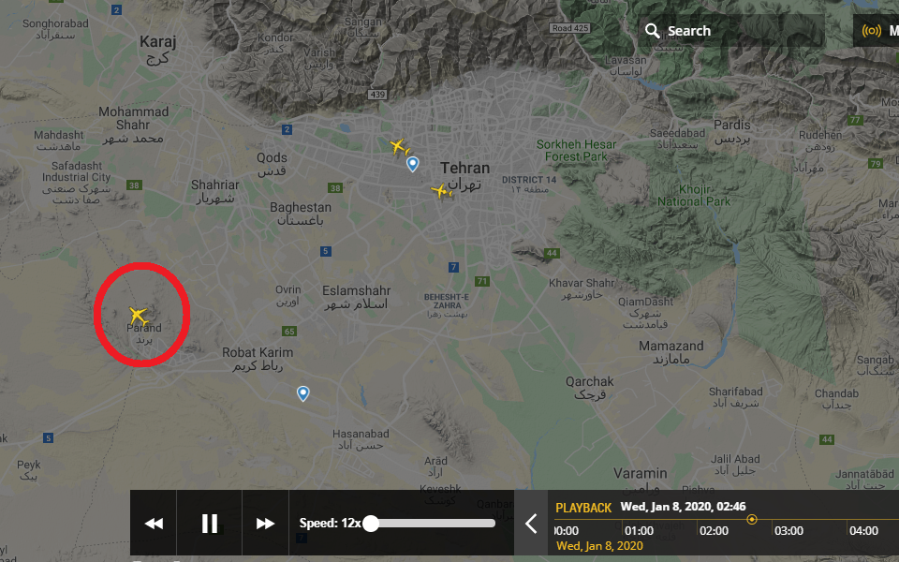
Task: Click the current-time marker on timeline
Action: click(x=752, y=519)
